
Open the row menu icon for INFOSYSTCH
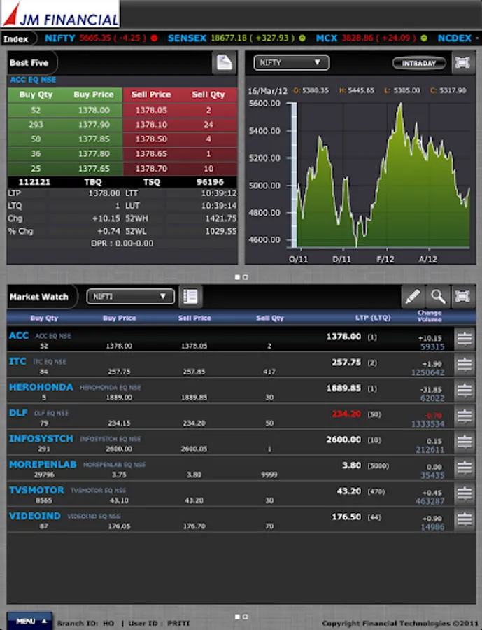click(465, 442)
